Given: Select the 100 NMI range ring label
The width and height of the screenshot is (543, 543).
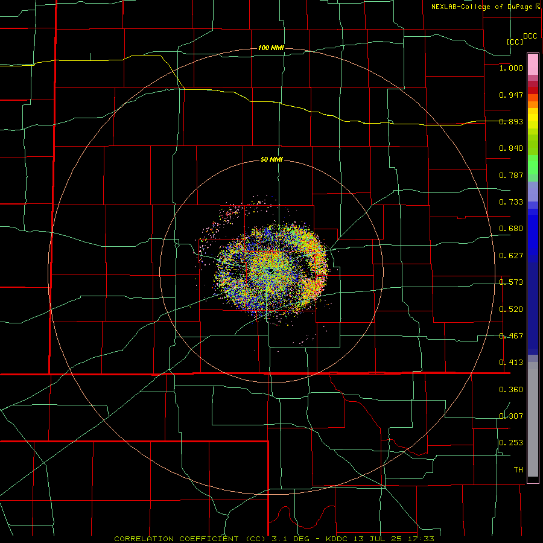Looking at the screenshot, I should [271, 48].
